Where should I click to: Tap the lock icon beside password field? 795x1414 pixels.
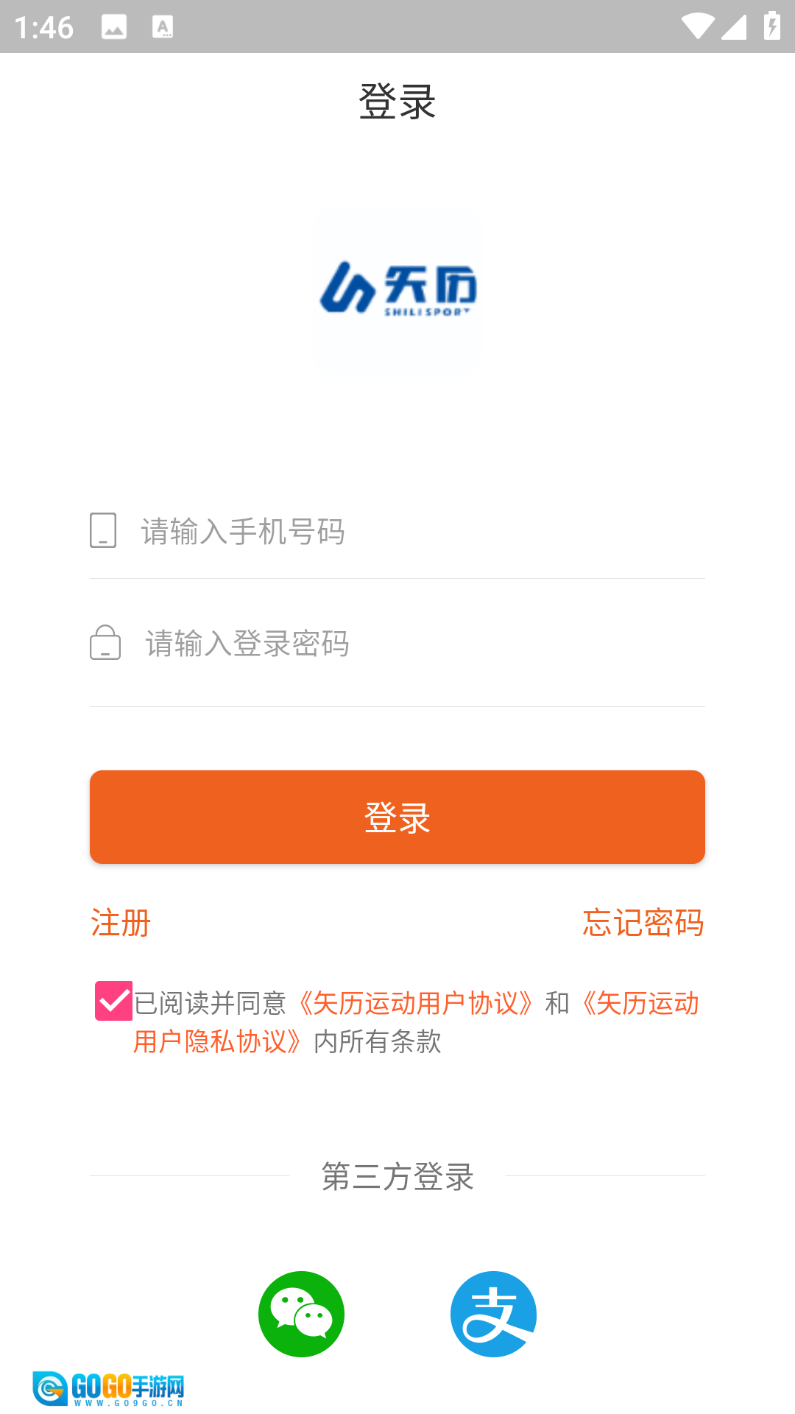click(105, 643)
